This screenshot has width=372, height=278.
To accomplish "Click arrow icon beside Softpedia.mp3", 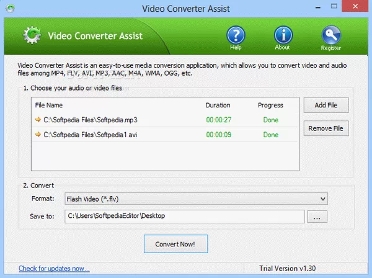I will 38,119.
